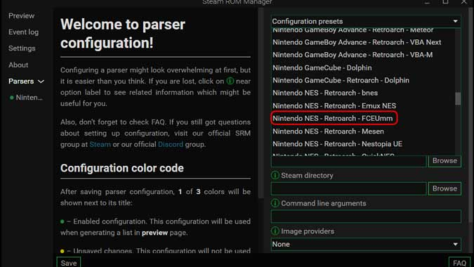Viewport: 474px width, 267px height.
Task: Focus the Steam directory input field
Action: [x=349, y=189]
